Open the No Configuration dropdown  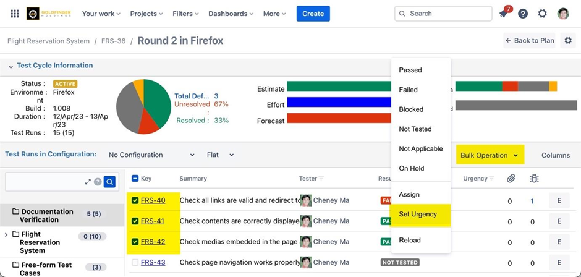[151, 155]
